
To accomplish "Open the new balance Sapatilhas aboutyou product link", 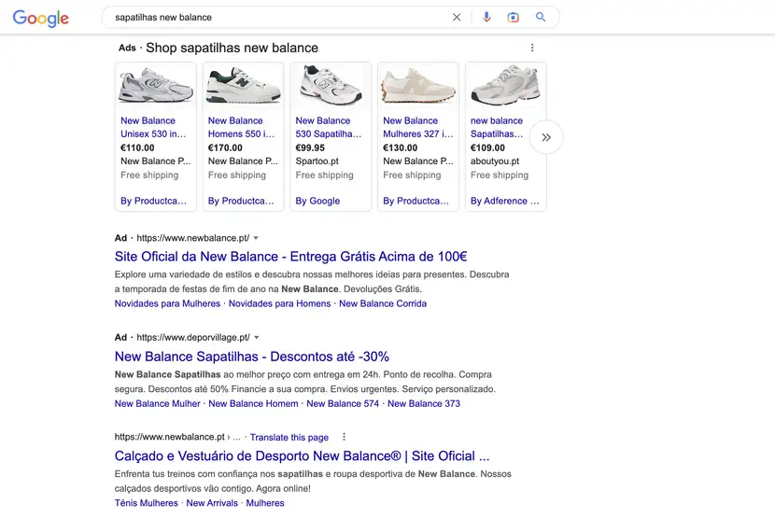I will click(x=497, y=127).
